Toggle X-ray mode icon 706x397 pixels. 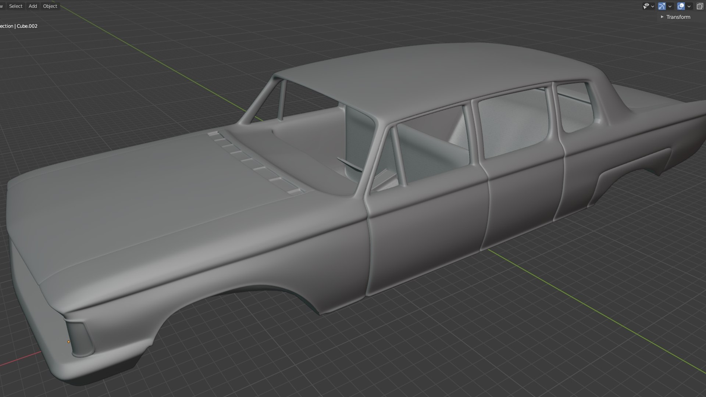point(700,6)
